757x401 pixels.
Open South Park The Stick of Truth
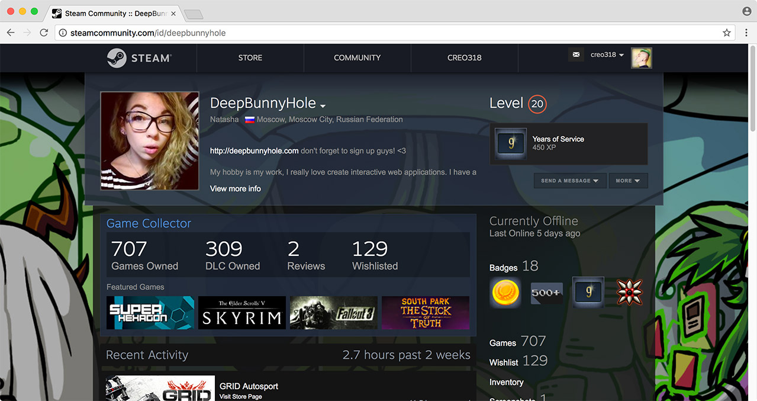pos(426,313)
